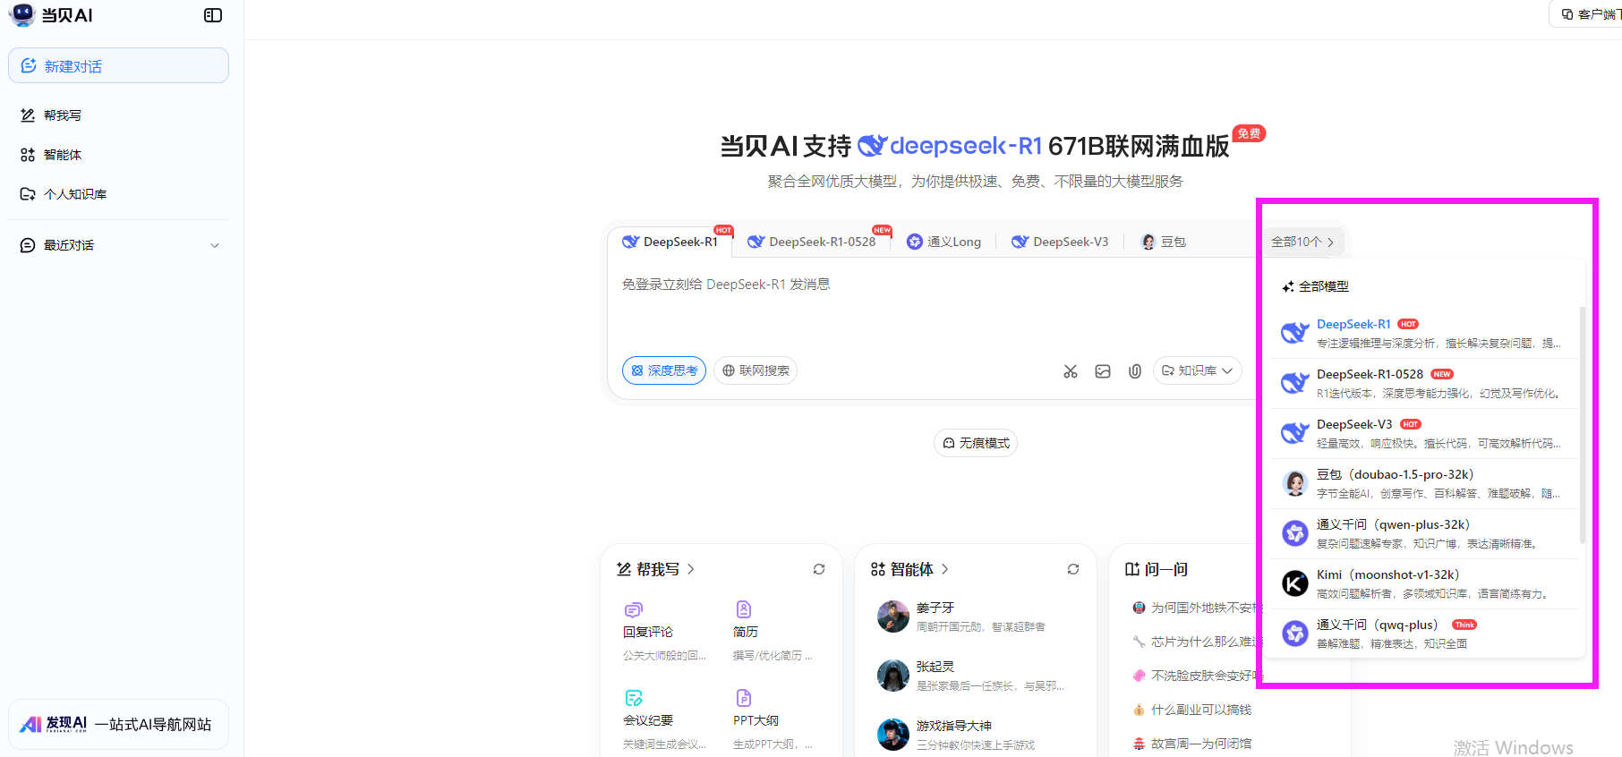1622x757 pixels.
Task: Collapse the sidebar with the panel icon
Action: (x=213, y=15)
